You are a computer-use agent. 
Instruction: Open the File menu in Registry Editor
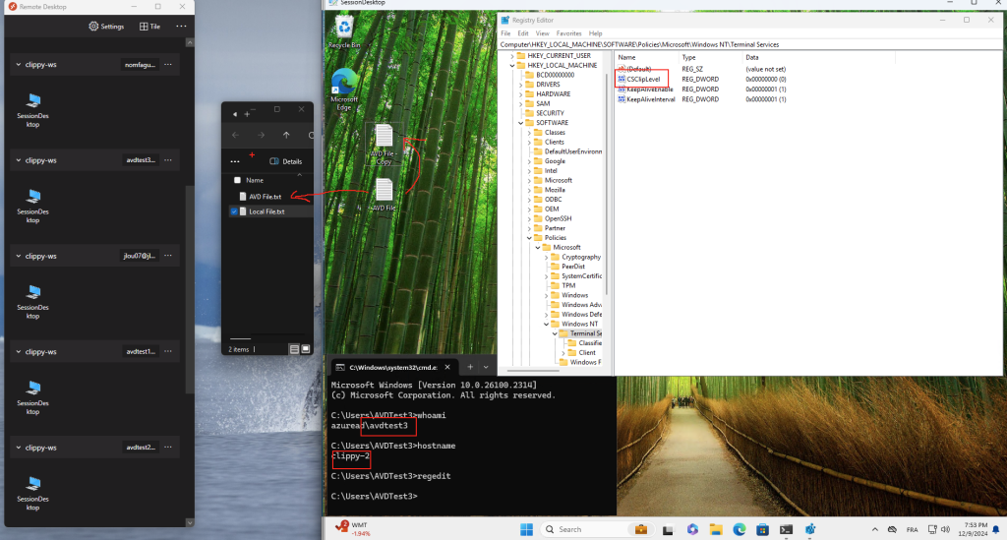pyautogui.click(x=505, y=33)
